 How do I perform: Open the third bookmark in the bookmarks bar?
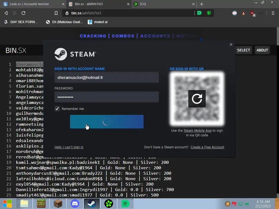click(x=98, y=22)
